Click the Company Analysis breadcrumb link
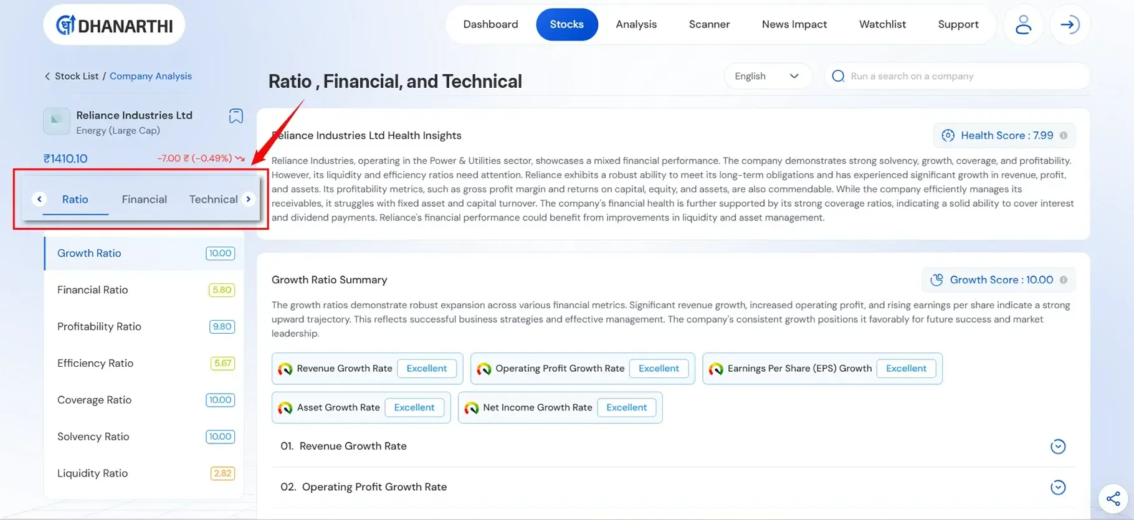The width and height of the screenshot is (1134, 520). (x=151, y=76)
